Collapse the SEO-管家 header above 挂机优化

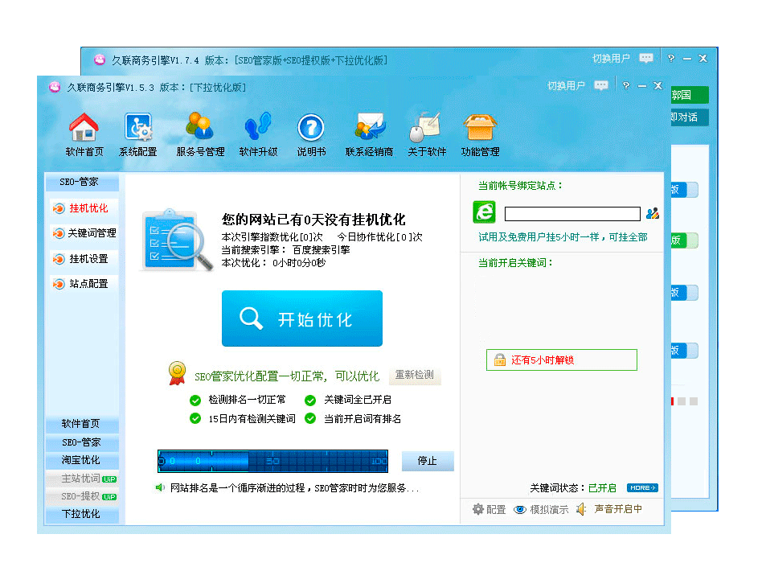coord(82,182)
